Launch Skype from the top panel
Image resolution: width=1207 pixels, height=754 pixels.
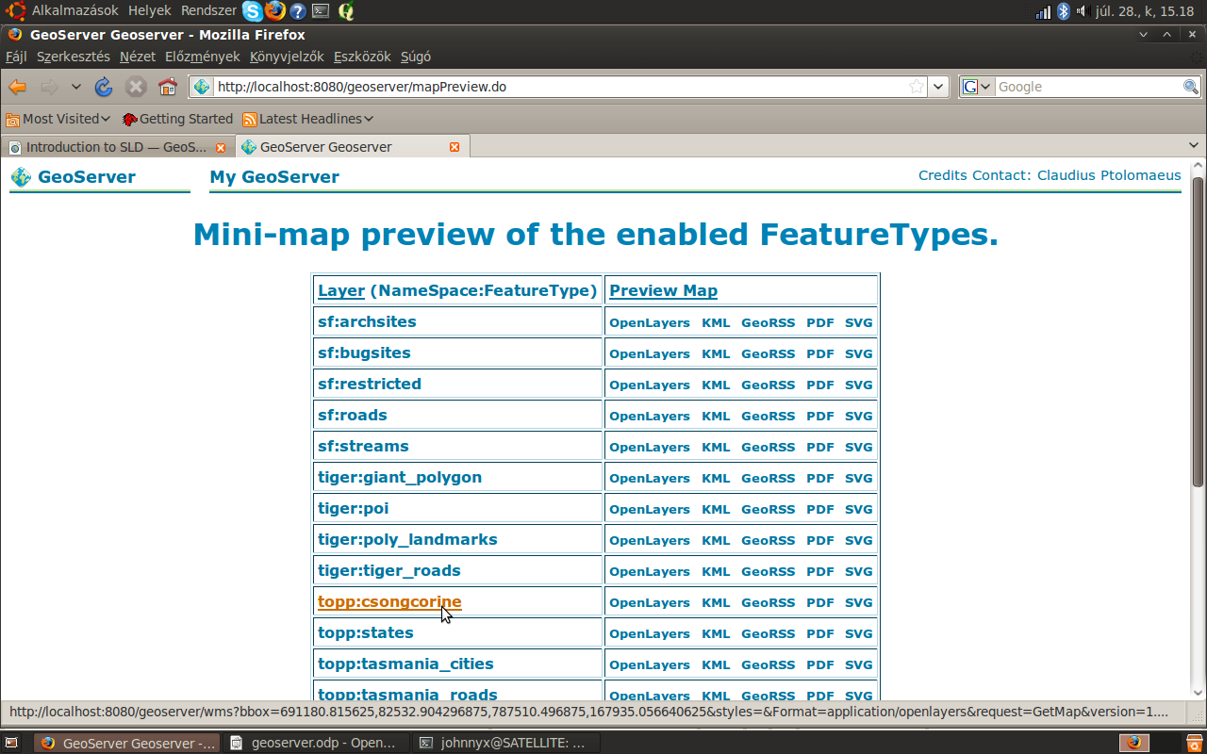(x=253, y=11)
